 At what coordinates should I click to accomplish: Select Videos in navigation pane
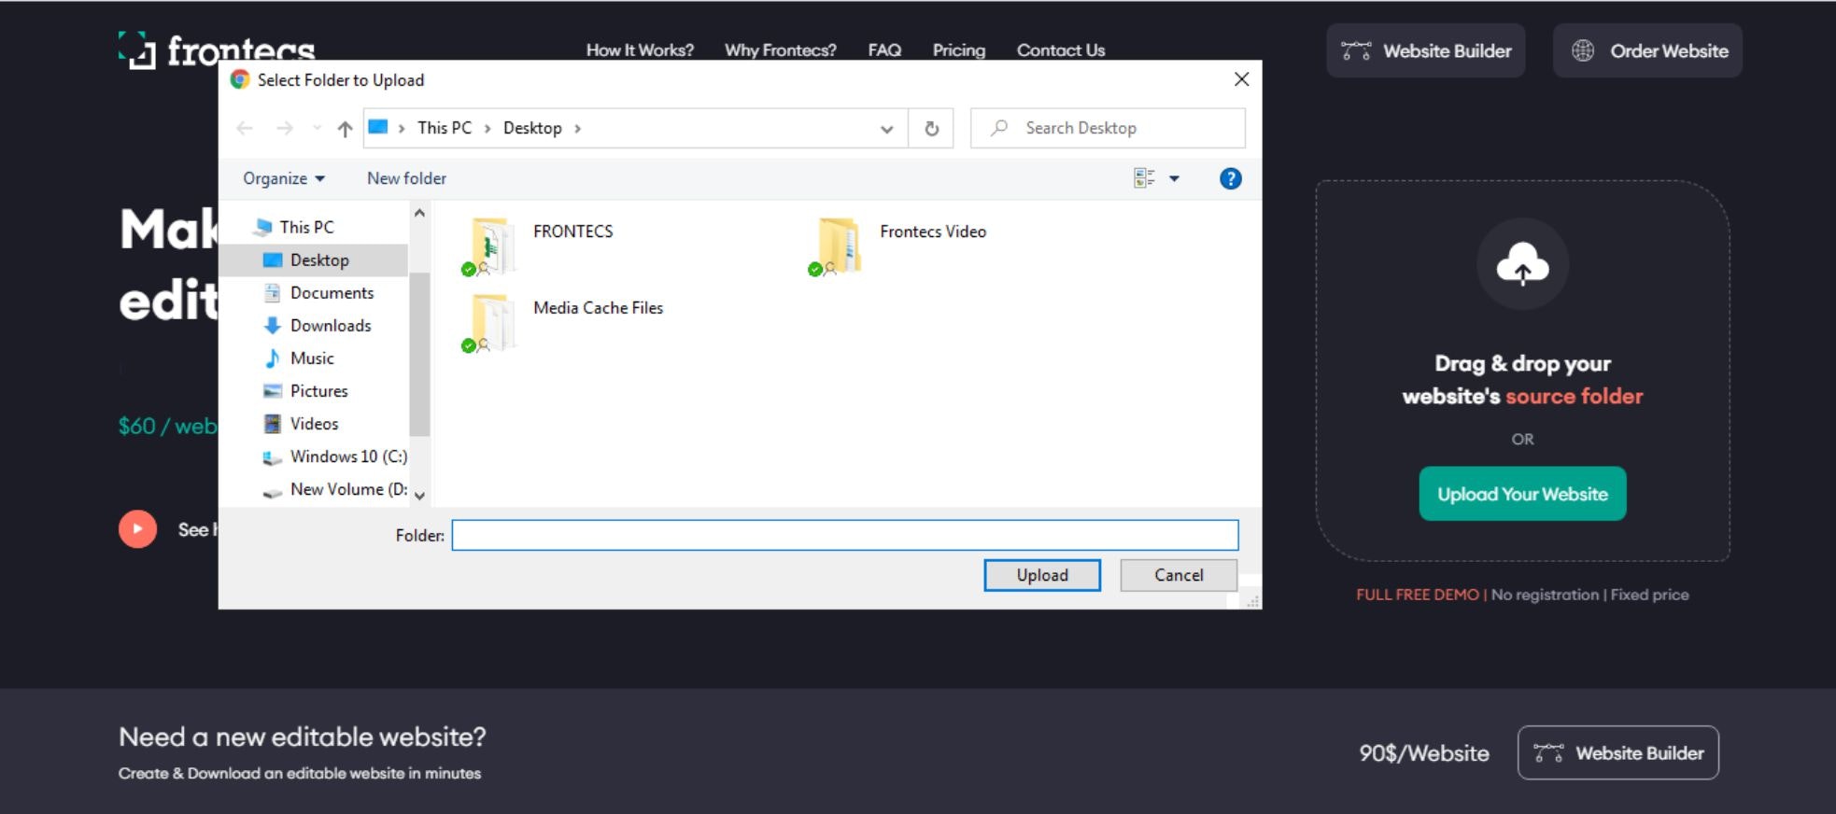314,423
